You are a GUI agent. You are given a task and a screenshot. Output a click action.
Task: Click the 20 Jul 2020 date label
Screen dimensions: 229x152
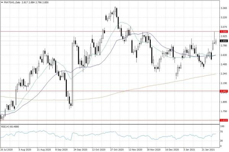(7, 150)
